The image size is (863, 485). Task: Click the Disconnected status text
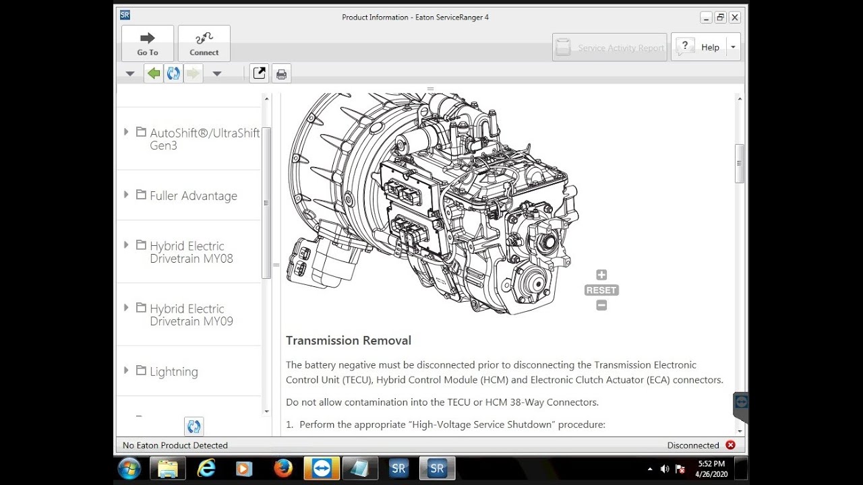693,445
